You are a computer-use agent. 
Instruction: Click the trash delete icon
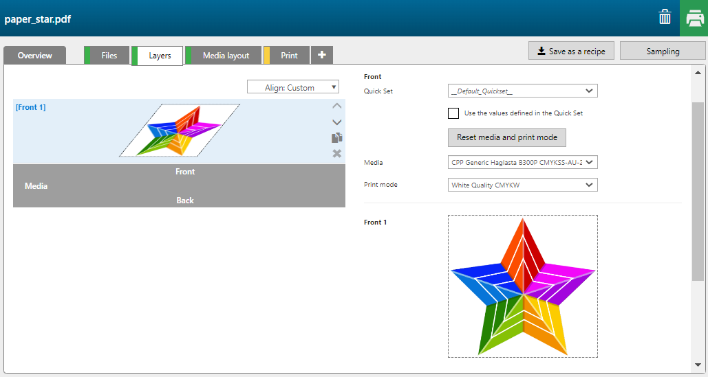click(x=665, y=18)
